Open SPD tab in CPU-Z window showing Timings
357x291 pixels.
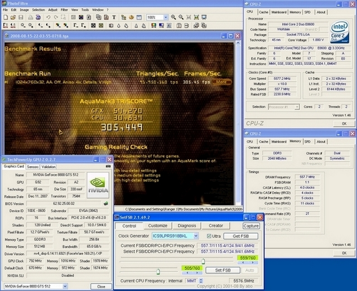click(x=307, y=142)
